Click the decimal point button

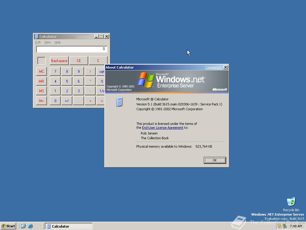click(x=79, y=101)
